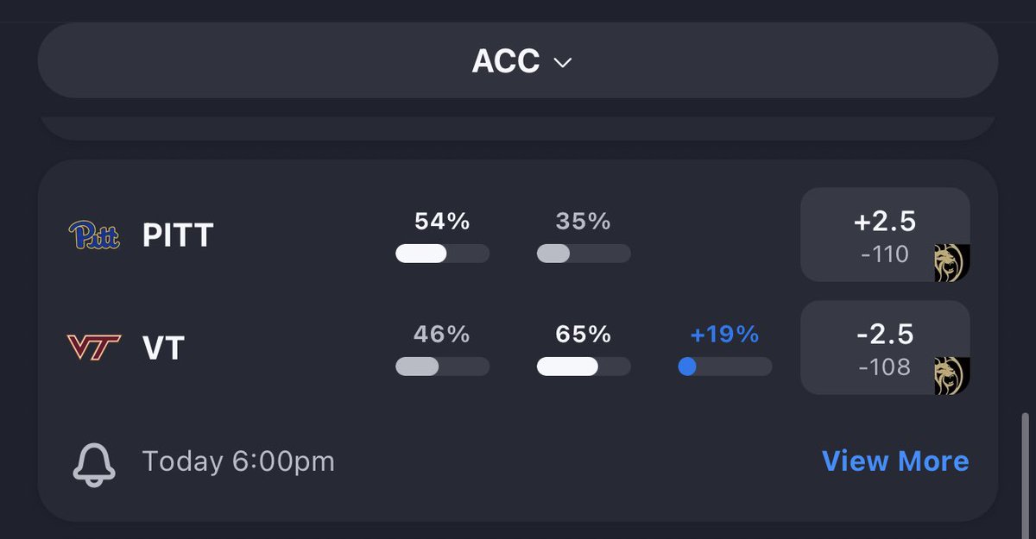1036x539 pixels.
Task: Open the View More link
Action: tap(895, 461)
